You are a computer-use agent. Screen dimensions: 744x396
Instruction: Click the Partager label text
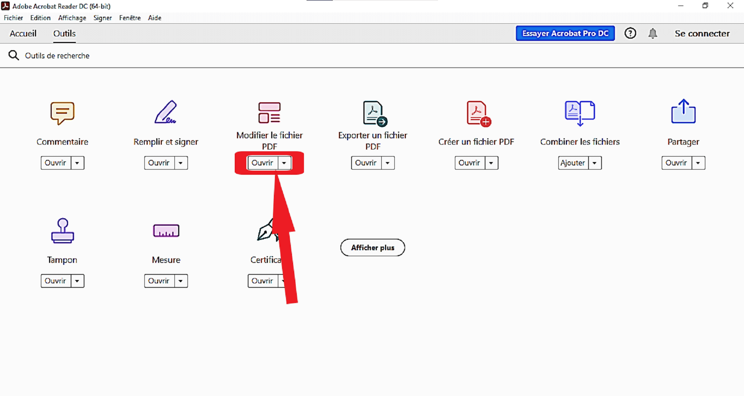click(x=683, y=142)
